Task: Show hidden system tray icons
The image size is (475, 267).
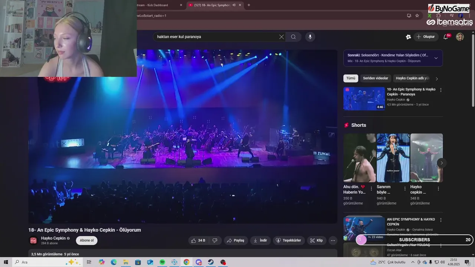Action: click(x=413, y=262)
